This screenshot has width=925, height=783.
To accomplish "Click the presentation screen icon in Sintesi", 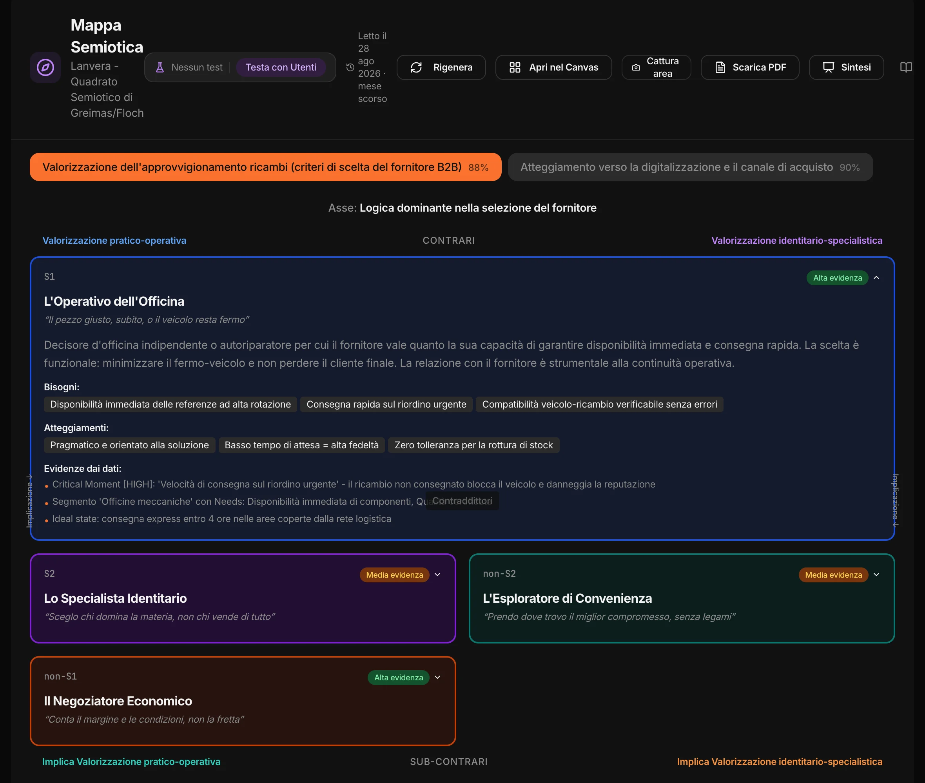I will click(x=829, y=67).
